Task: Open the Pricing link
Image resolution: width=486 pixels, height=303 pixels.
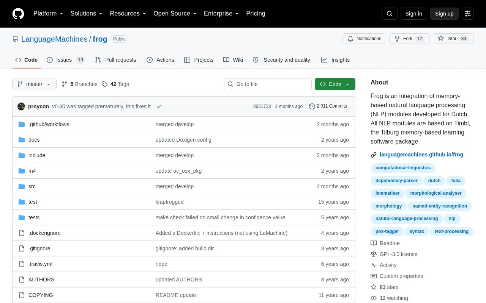Action: pyautogui.click(x=256, y=14)
